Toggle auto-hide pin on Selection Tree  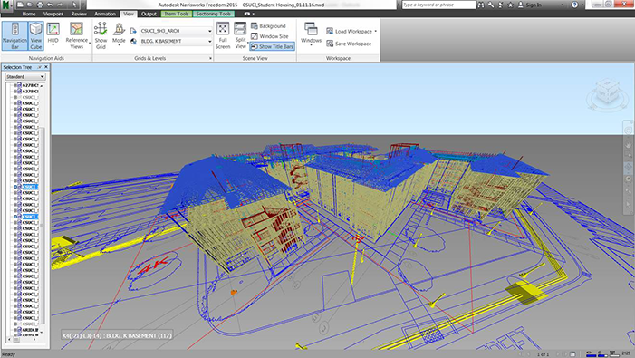pyautogui.click(x=40, y=67)
